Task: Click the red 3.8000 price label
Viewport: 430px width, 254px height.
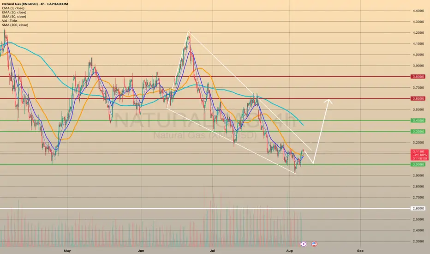Action: [418, 77]
